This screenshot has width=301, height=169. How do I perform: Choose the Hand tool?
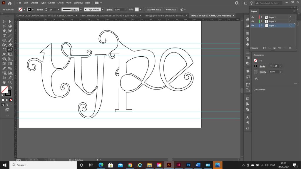click(4, 82)
